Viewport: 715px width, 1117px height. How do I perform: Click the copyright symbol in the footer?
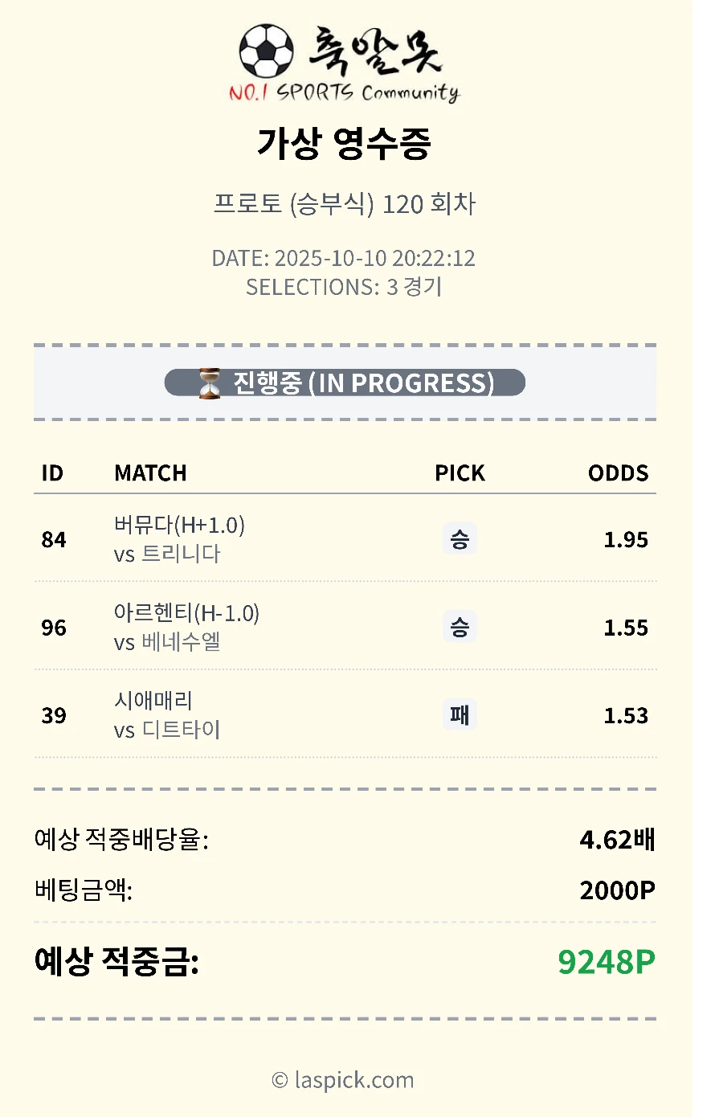280,1081
